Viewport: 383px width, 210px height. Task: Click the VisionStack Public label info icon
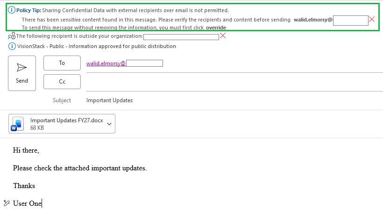[x=12, y=46]
